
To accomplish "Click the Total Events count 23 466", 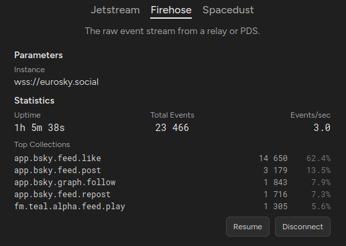I will (172, 128).
